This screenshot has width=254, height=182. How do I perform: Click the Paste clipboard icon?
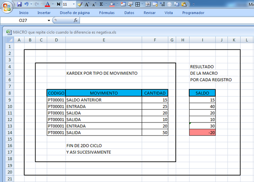tap(184, 4)
